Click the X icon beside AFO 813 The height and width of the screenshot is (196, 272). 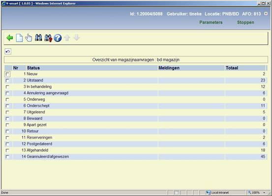coord(266,14)
